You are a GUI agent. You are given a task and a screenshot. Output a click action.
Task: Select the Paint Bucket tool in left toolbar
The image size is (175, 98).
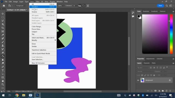3,56
